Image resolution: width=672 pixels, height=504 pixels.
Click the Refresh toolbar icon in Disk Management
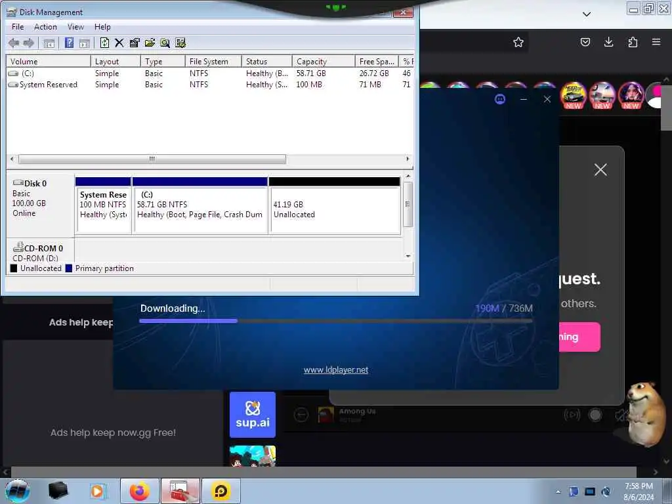tap(104, 43)
